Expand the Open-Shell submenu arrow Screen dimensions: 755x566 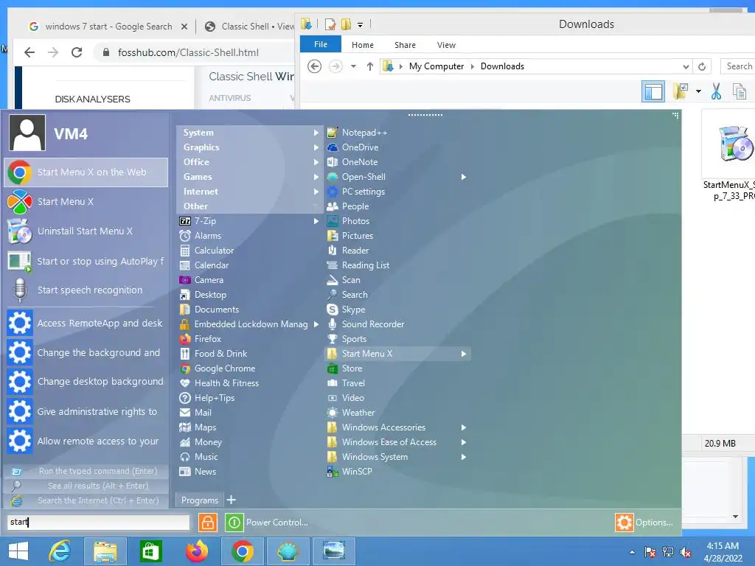tap(463, 177)
